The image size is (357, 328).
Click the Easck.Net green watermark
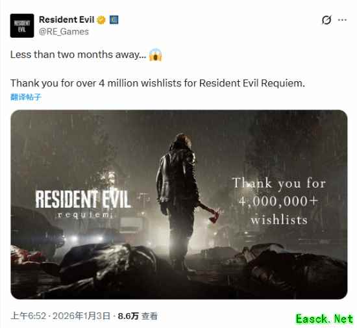tap(325, 319)
